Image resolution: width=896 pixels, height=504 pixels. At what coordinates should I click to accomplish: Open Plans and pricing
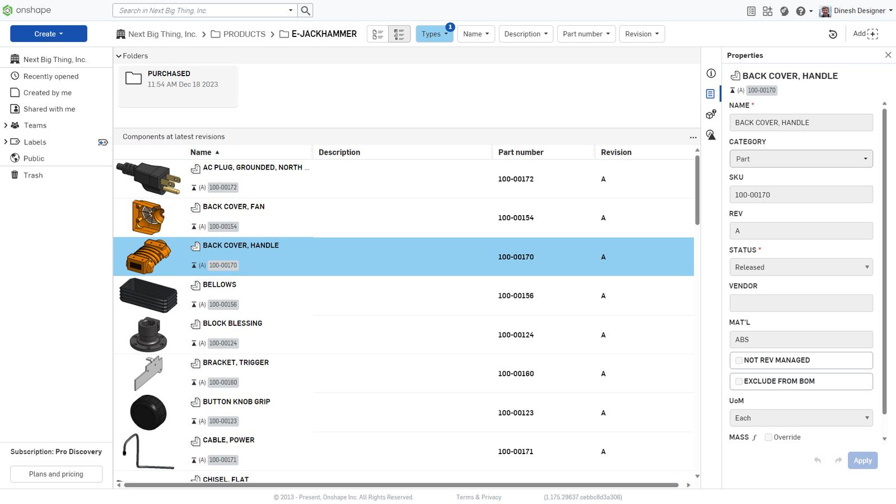[x=55, y=474]
